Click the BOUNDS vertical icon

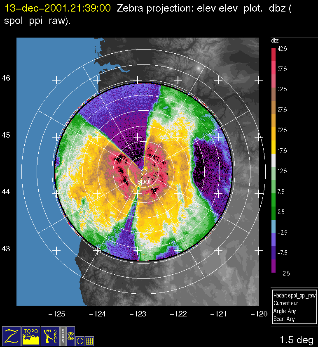(x=63, y=335)
